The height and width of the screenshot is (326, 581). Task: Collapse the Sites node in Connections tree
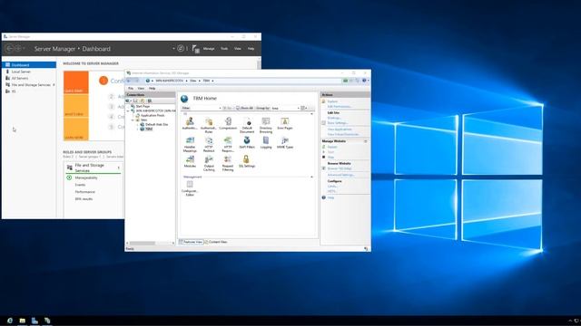133,120
